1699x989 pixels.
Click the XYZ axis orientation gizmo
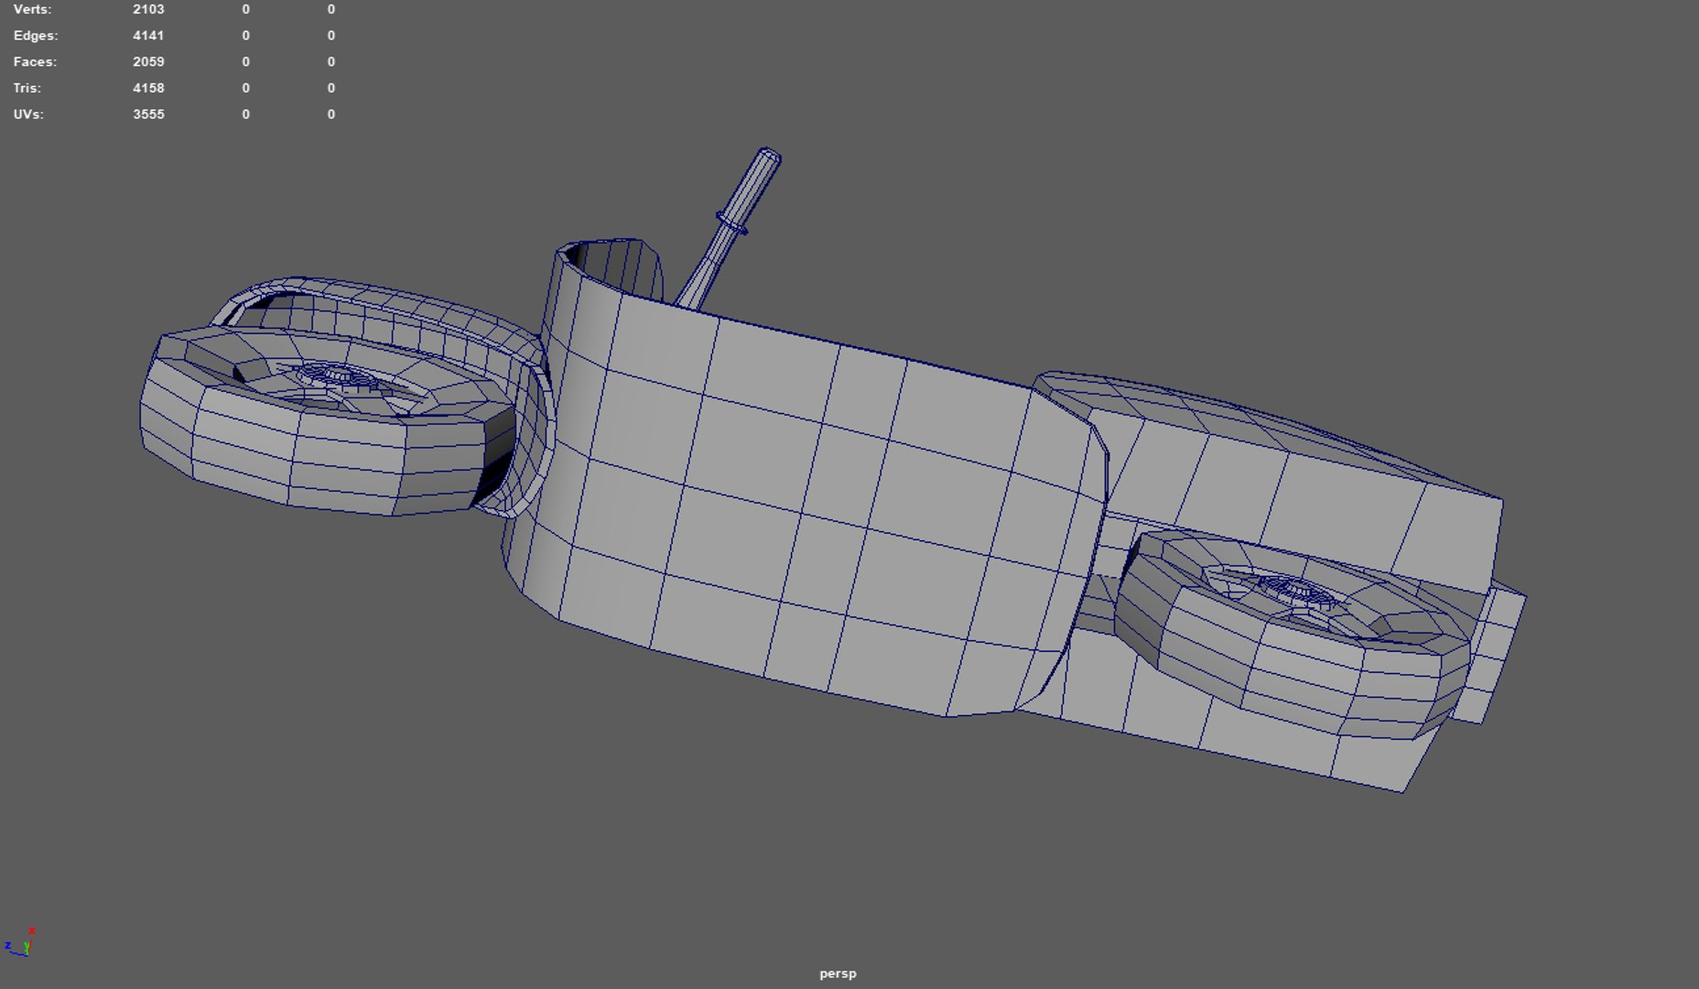coord(19,943)
